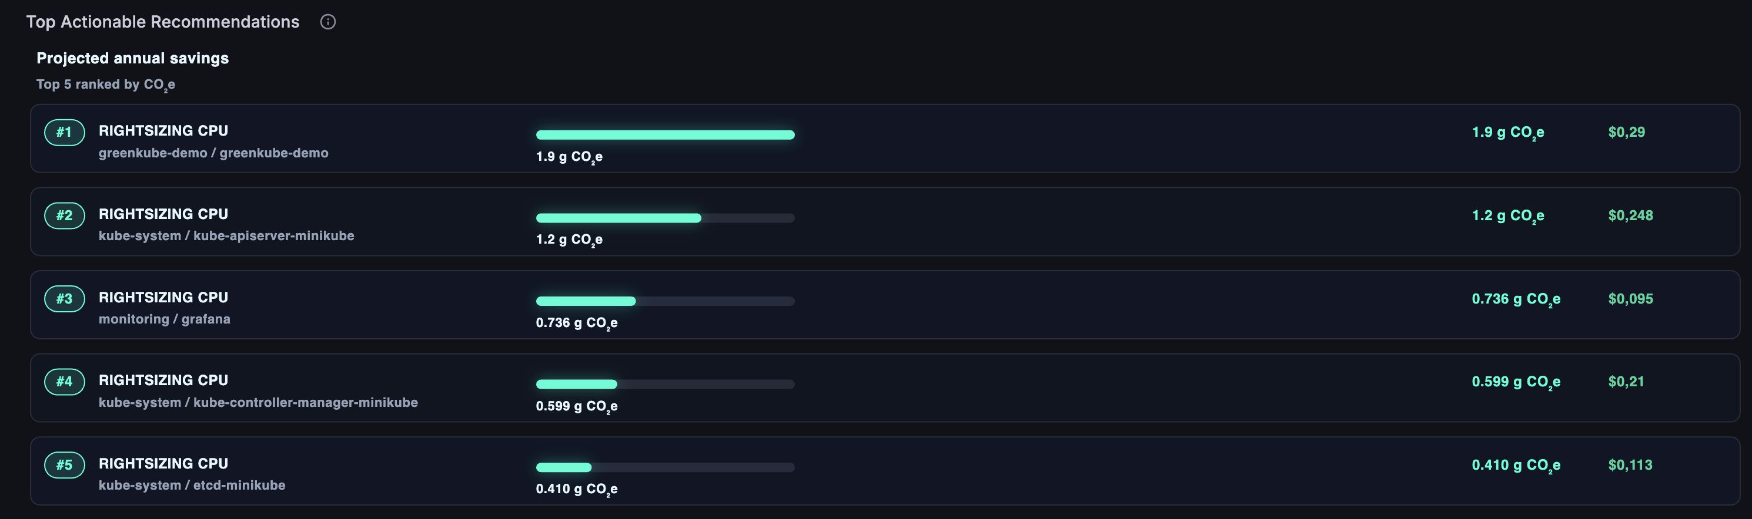Click the $0,21 savings amount
This screenshot has width=1752, height=519.
click(1626, 381)
